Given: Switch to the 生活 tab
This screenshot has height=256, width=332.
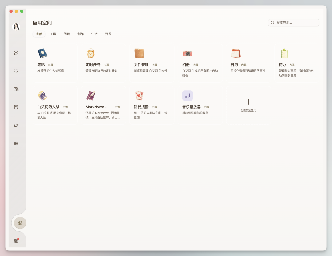Looking at the screenshot, I should click(94, 34).
